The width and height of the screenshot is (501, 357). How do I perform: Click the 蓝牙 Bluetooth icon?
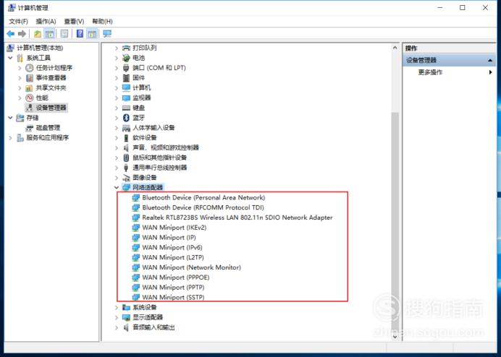127,118
